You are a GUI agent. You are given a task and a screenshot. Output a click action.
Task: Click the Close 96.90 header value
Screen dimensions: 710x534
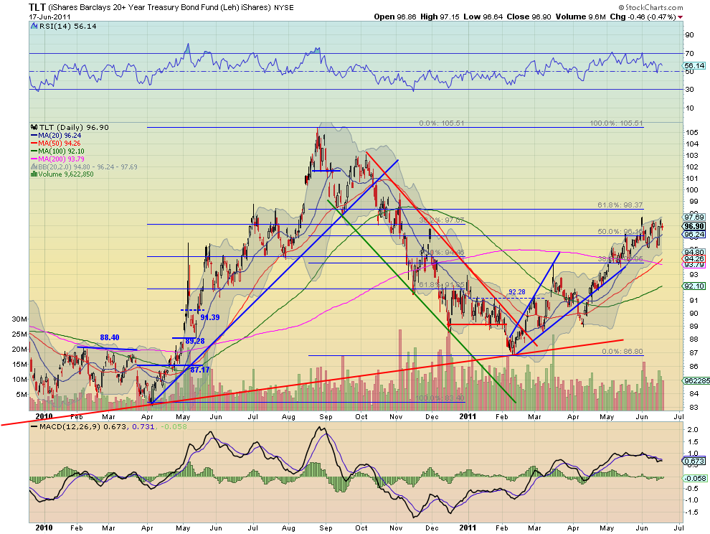[529, 17]
